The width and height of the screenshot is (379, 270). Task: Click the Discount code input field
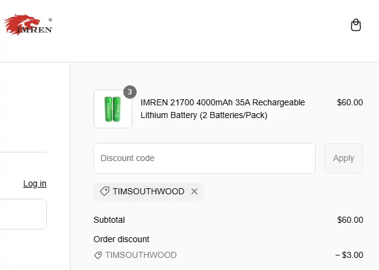tap(205, 158)
